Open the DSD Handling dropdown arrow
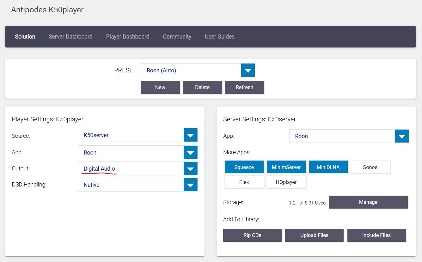The image size is (422, 262). point(190,185)
